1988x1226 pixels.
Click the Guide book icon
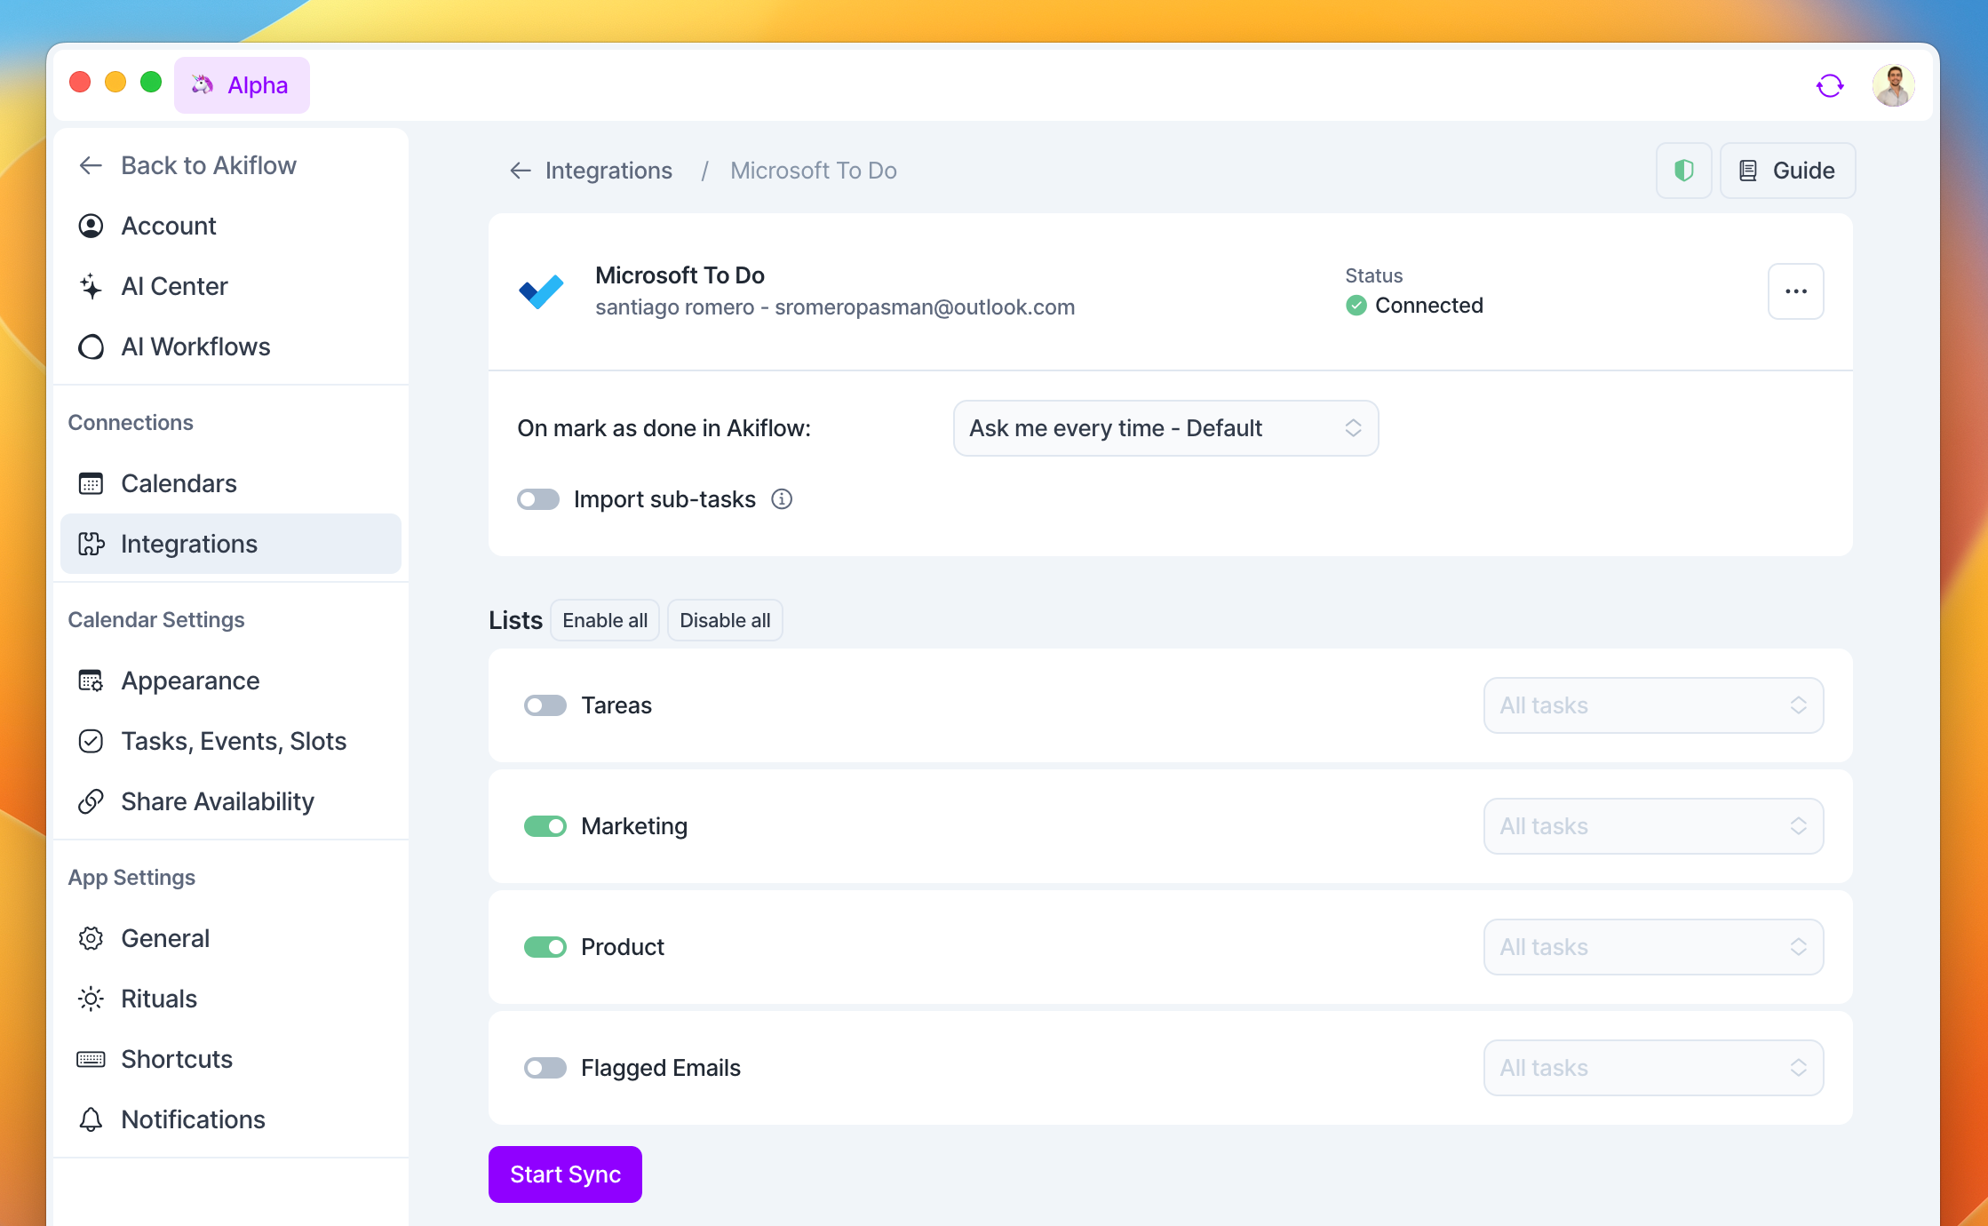tap(1747, 171)
